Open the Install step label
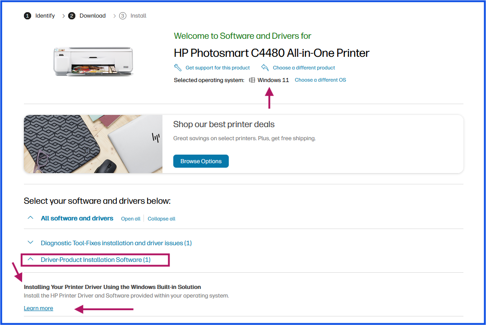This screenshot has width=486, height=325. point(138,16)
